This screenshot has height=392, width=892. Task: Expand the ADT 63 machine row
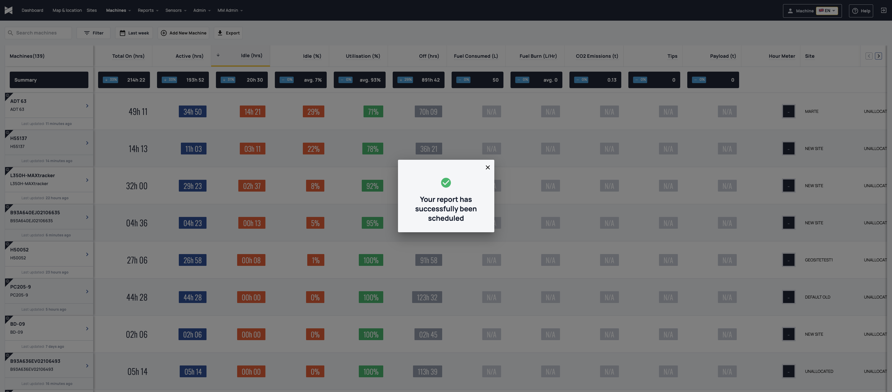[87, 106]
